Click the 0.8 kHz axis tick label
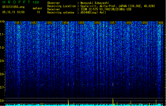The height and width of the screenshot is (106, 166). coord(2,74)
